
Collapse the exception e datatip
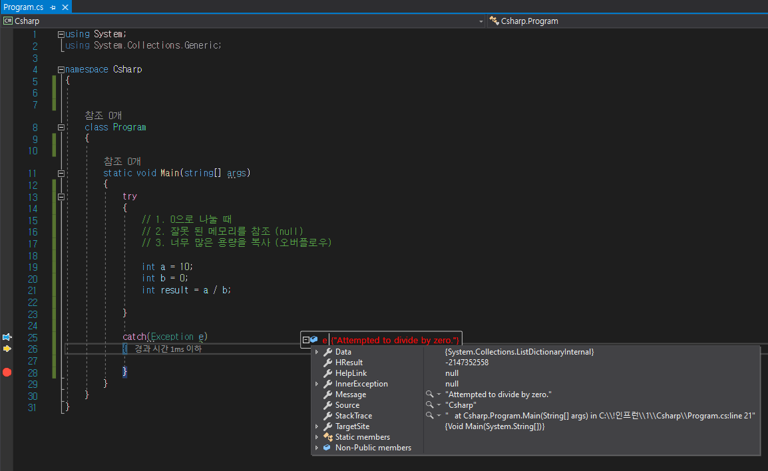[305, 340]
